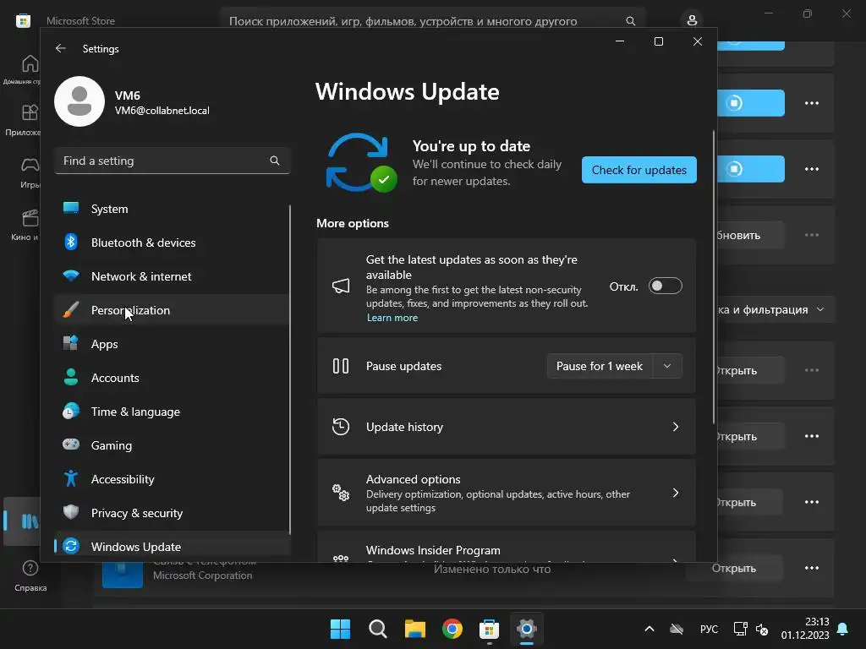
Task: Open System settings category
Action: click(172, 210)
